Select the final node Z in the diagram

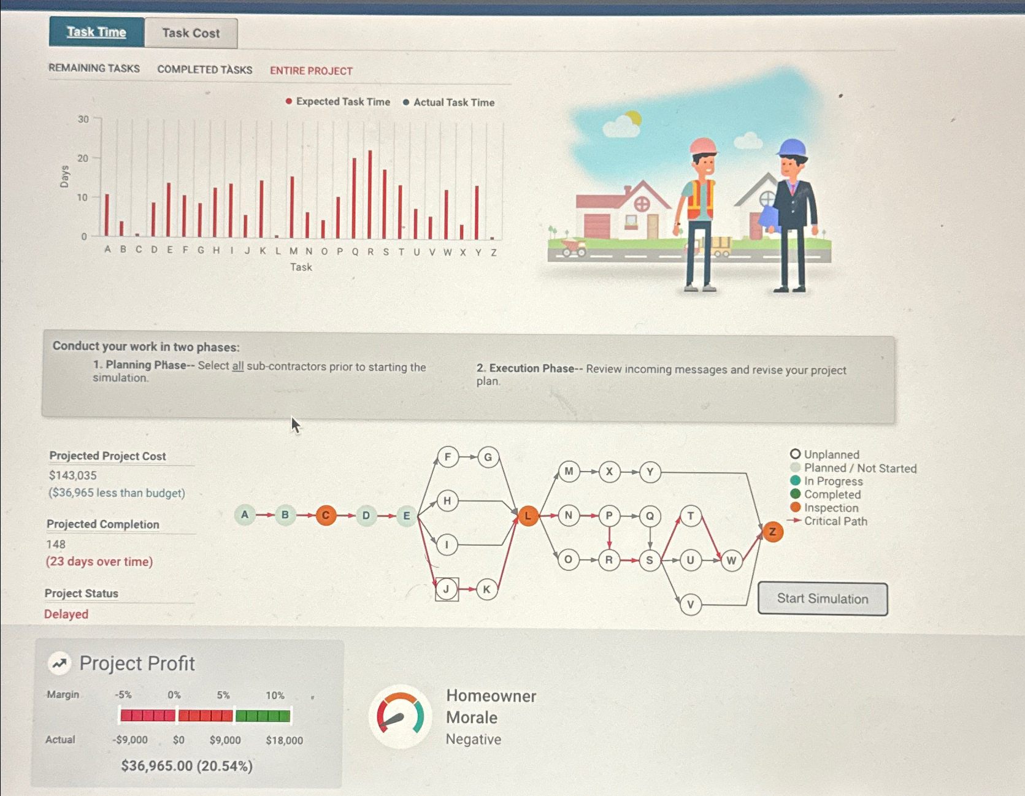click(774, 533)
